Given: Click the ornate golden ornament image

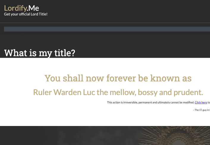Looking at the screenshot, I should (181, 137).
